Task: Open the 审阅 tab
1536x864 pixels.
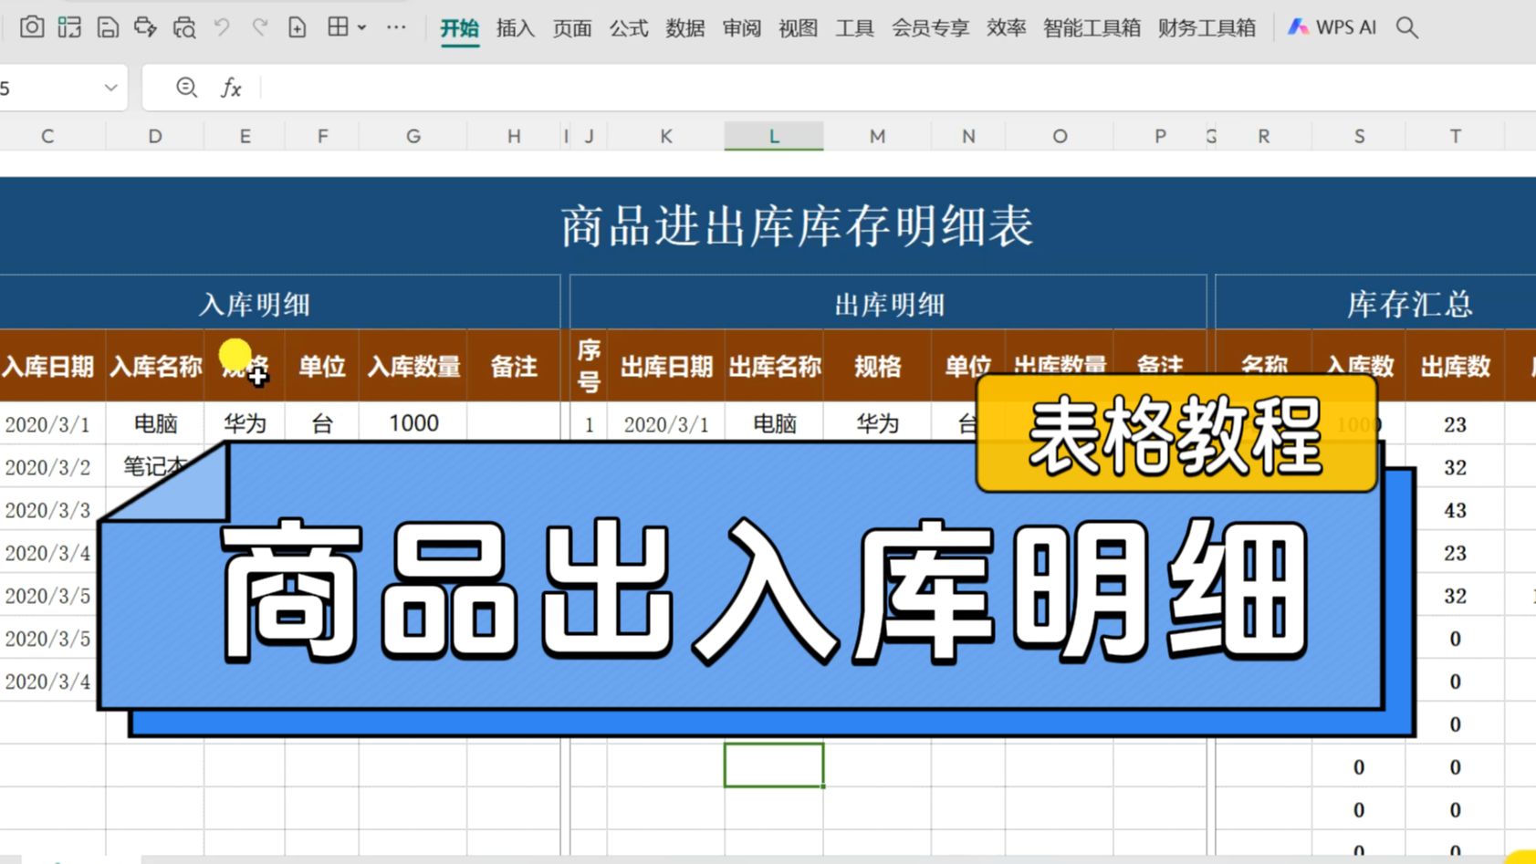Action: [742, 28]
